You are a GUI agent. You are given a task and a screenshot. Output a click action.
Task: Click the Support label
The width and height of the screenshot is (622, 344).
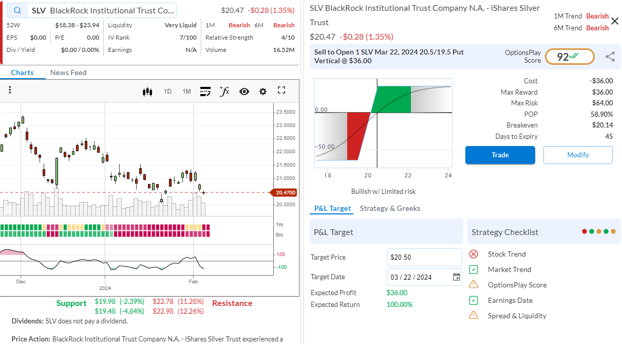click(x=71, y=303)
